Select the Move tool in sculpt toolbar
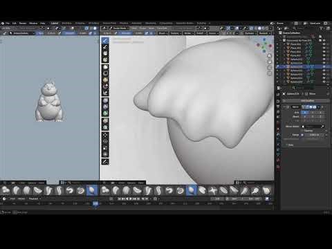This screenshot has height=249, width=332. pos(105,135)
